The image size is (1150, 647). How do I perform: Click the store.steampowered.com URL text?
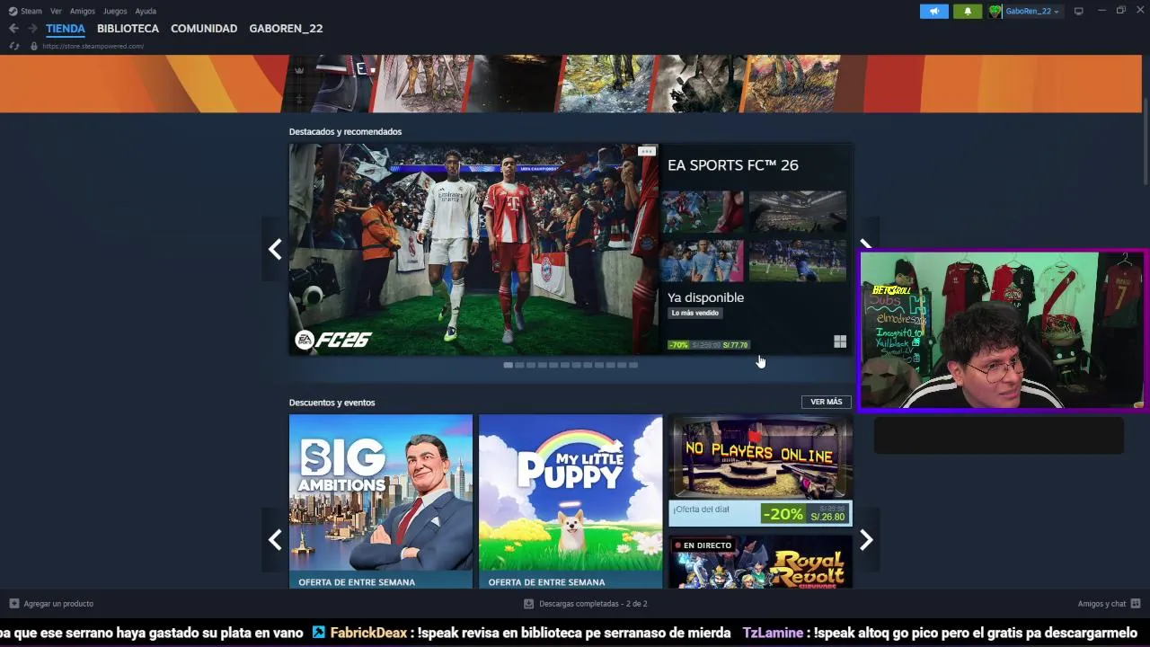(93, 46)
